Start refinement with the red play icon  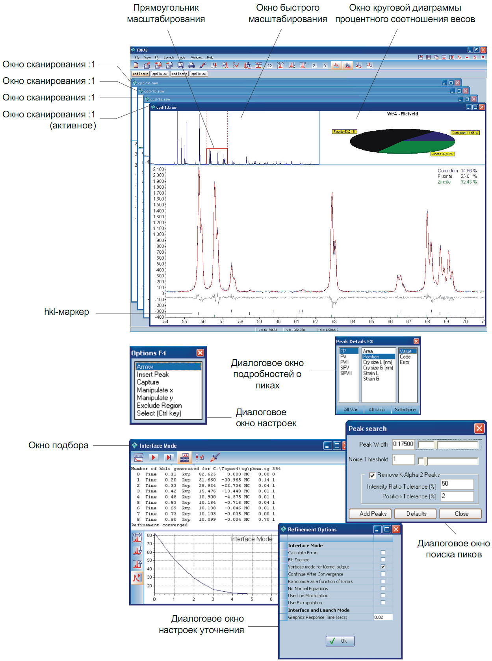[x=154, y=457]
